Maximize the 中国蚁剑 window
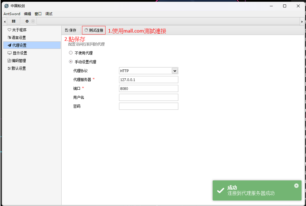 [284, 6]
